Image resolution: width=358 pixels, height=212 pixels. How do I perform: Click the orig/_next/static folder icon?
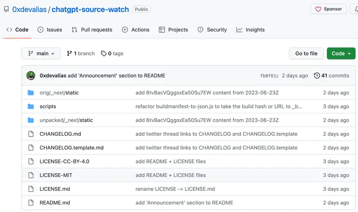coord(31,93)
